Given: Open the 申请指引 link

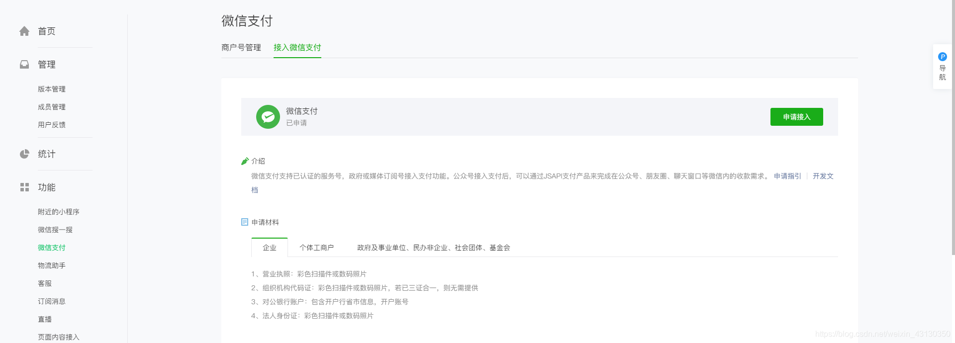Looking at the screenshot, I should coord(787,176).
